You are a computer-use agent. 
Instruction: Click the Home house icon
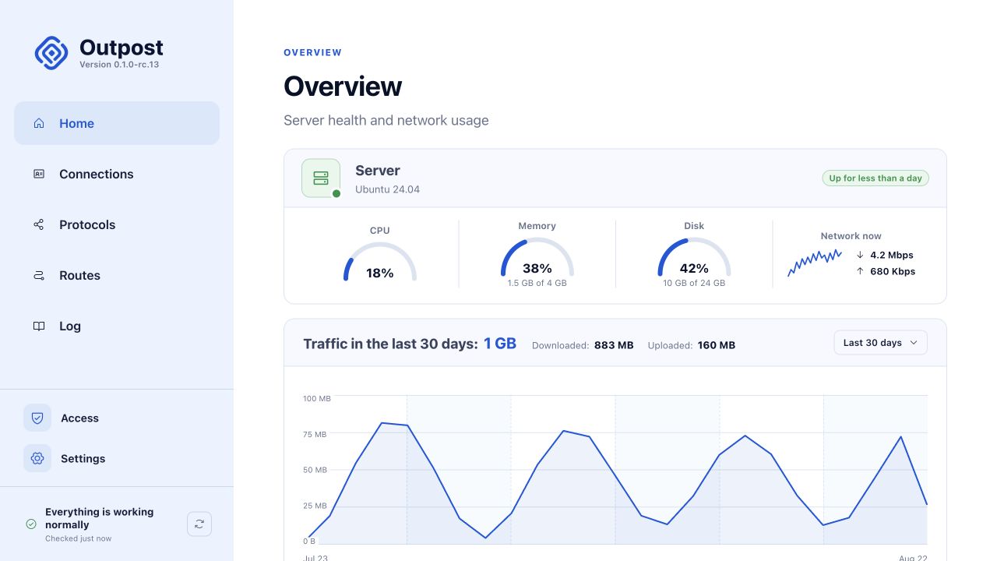click(x=39, y=123)
